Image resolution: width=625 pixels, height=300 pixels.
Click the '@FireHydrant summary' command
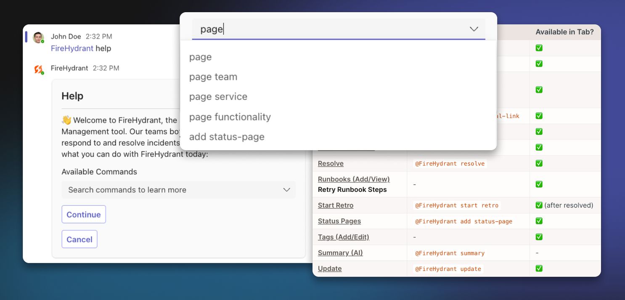(450, 253)
